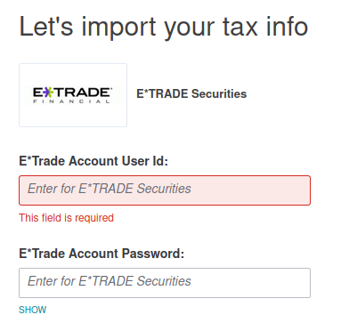Screen dimensions: 341x323
Task: Click the E*Trade Account User Id label
Action: pos(93,161)
